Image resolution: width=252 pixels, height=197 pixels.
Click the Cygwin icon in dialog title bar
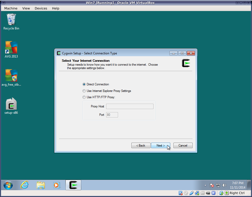pyautogui.click(x=59, y=53)
